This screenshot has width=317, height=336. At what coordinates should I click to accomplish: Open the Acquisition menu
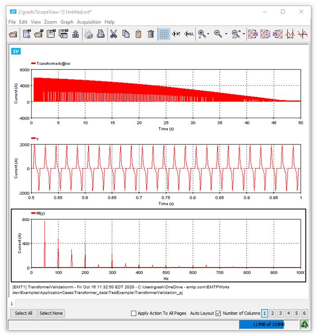point(89,22)
